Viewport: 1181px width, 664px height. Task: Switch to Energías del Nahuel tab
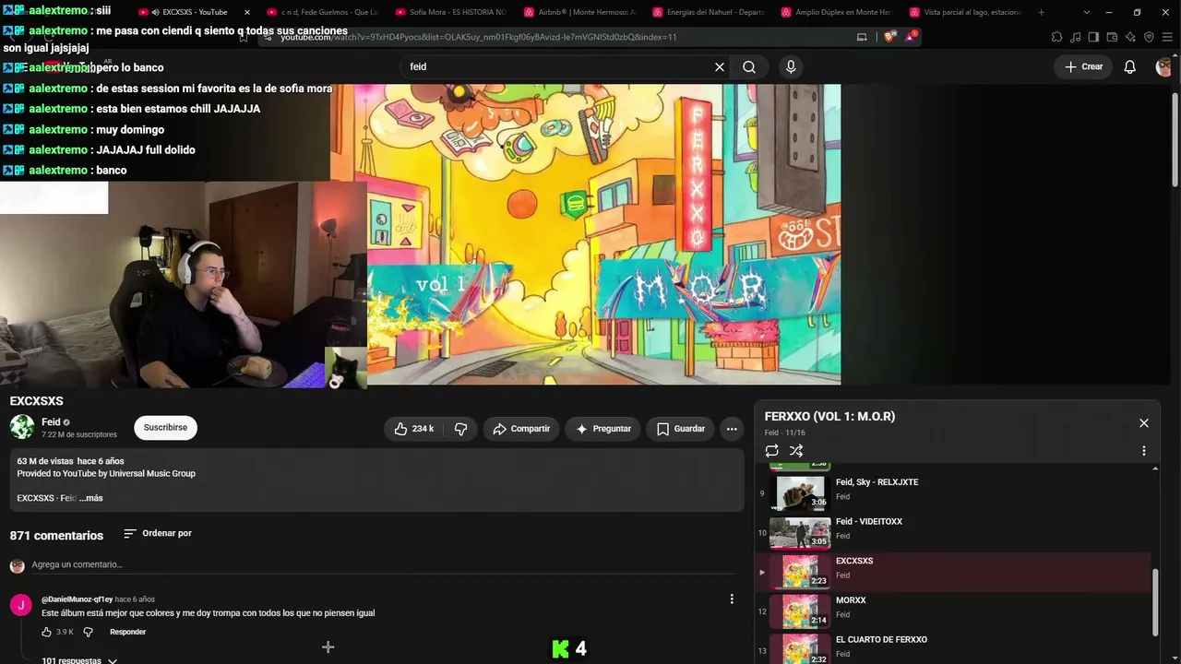708,12
